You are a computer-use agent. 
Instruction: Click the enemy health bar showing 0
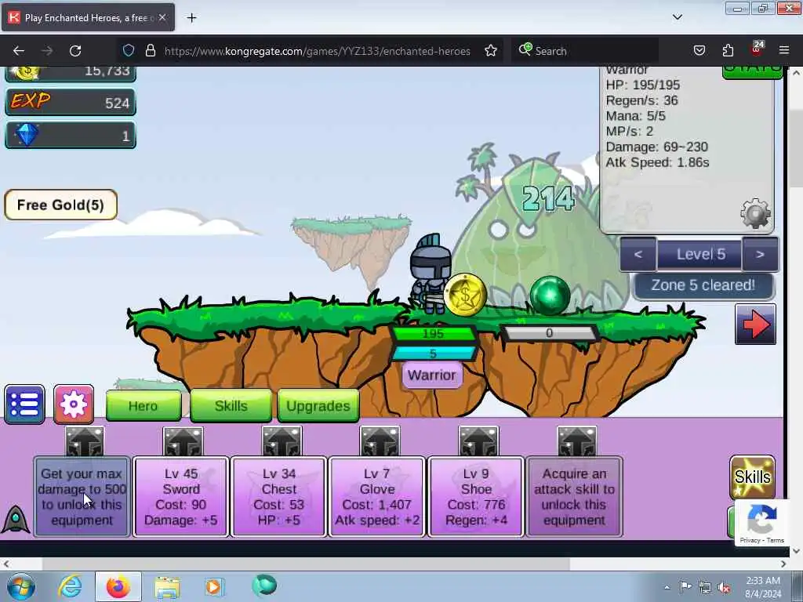549,333
